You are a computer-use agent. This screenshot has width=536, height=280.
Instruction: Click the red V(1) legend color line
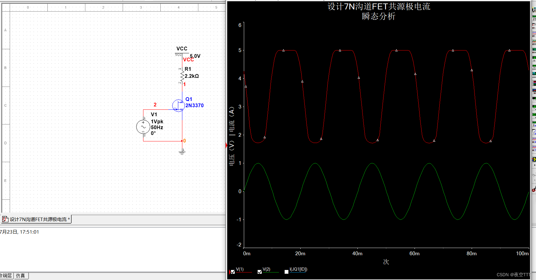244,272
